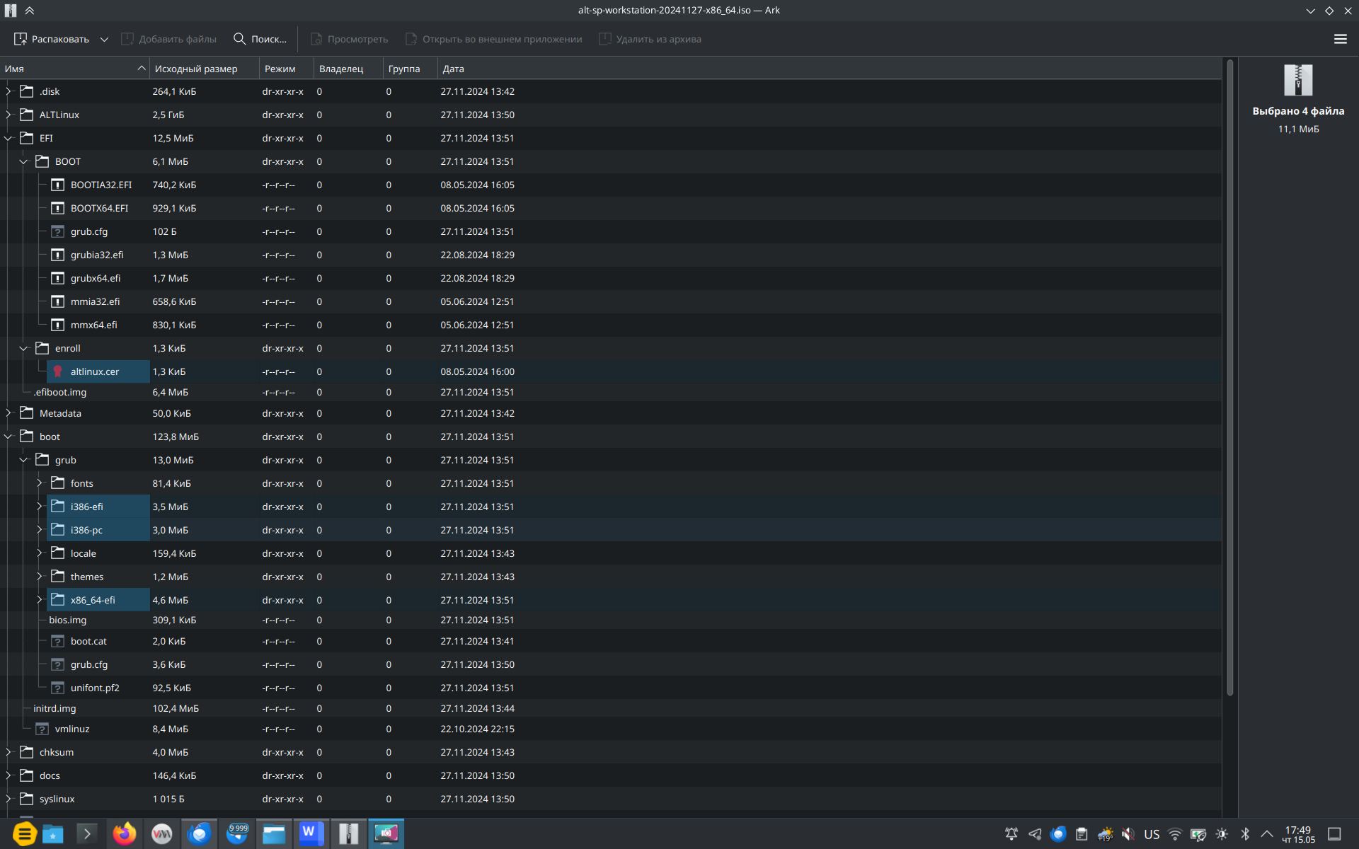Open the clock showing 17:49
This screenshot has height=849, width=1359.
click(1298, 835)
